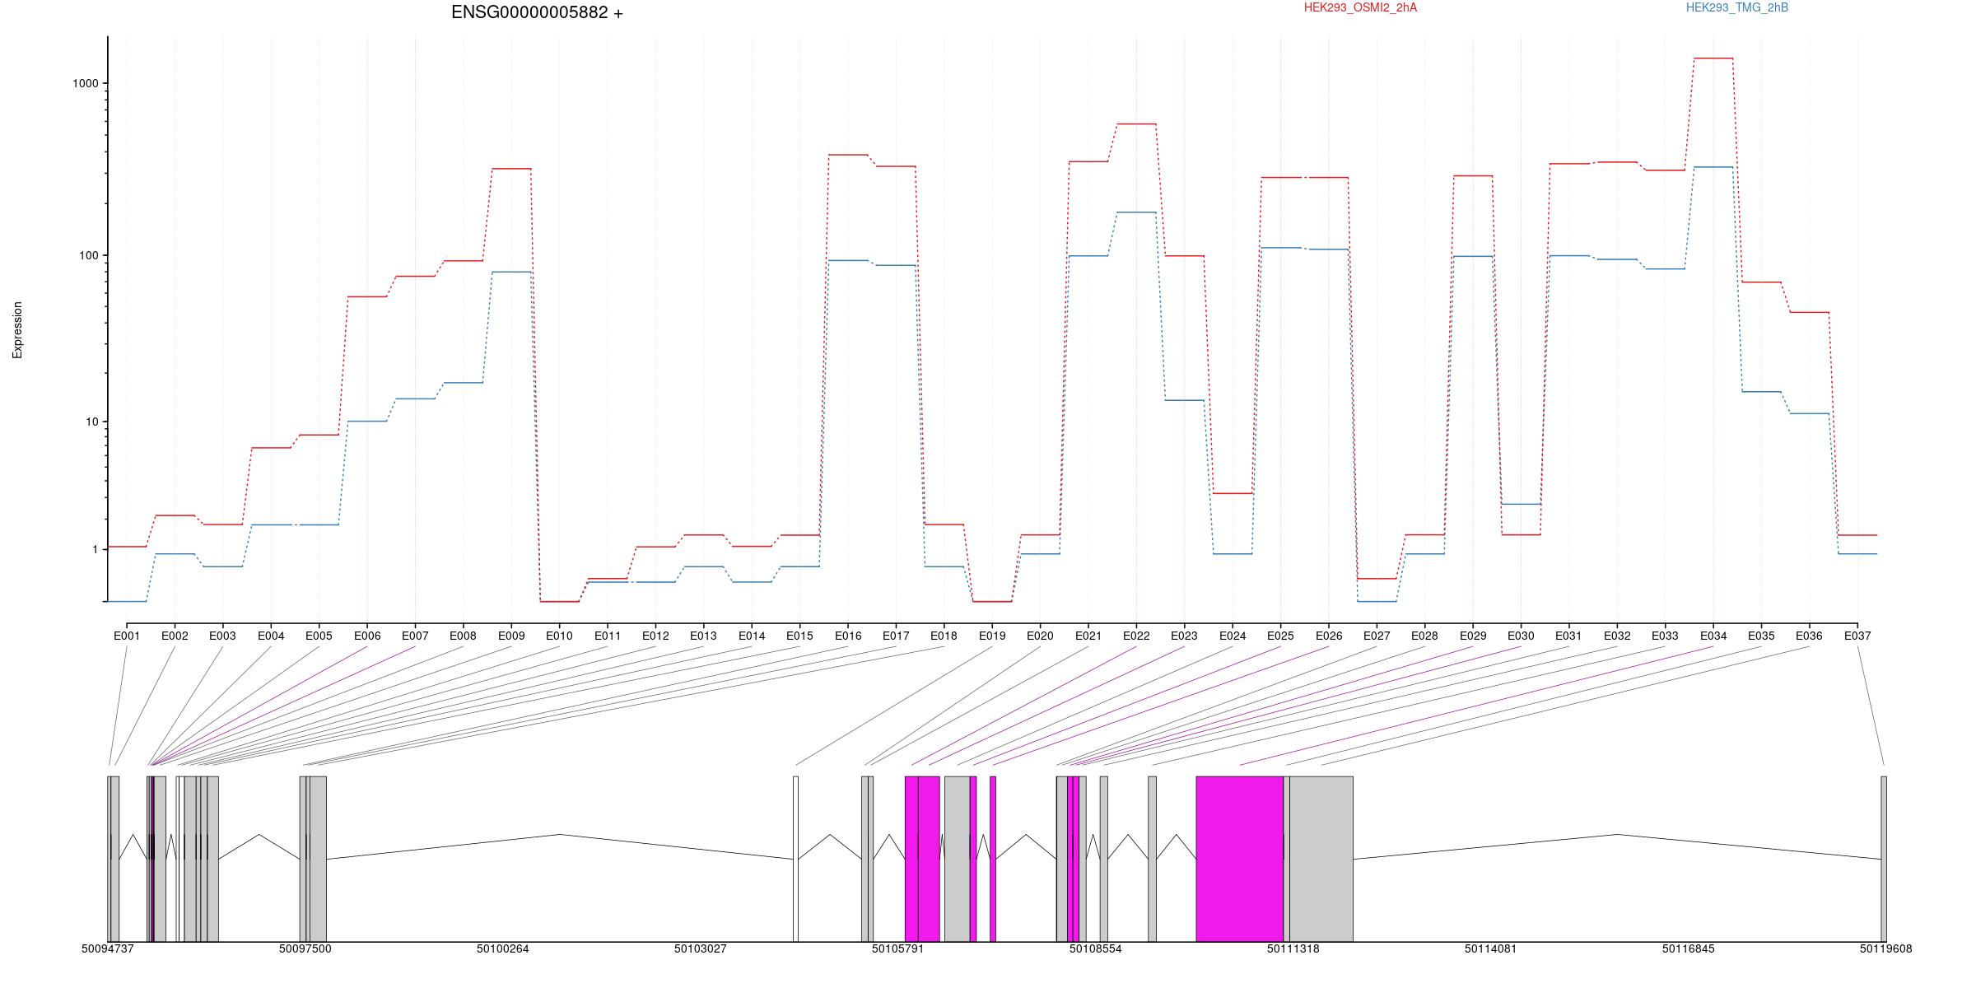Click exon label E011

pyautogui.click(x=608, y=636)
